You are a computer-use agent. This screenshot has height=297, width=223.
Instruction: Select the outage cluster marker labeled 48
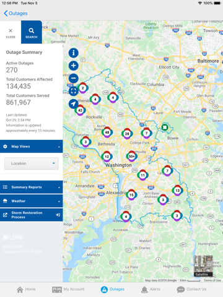[x=107, y=132]
